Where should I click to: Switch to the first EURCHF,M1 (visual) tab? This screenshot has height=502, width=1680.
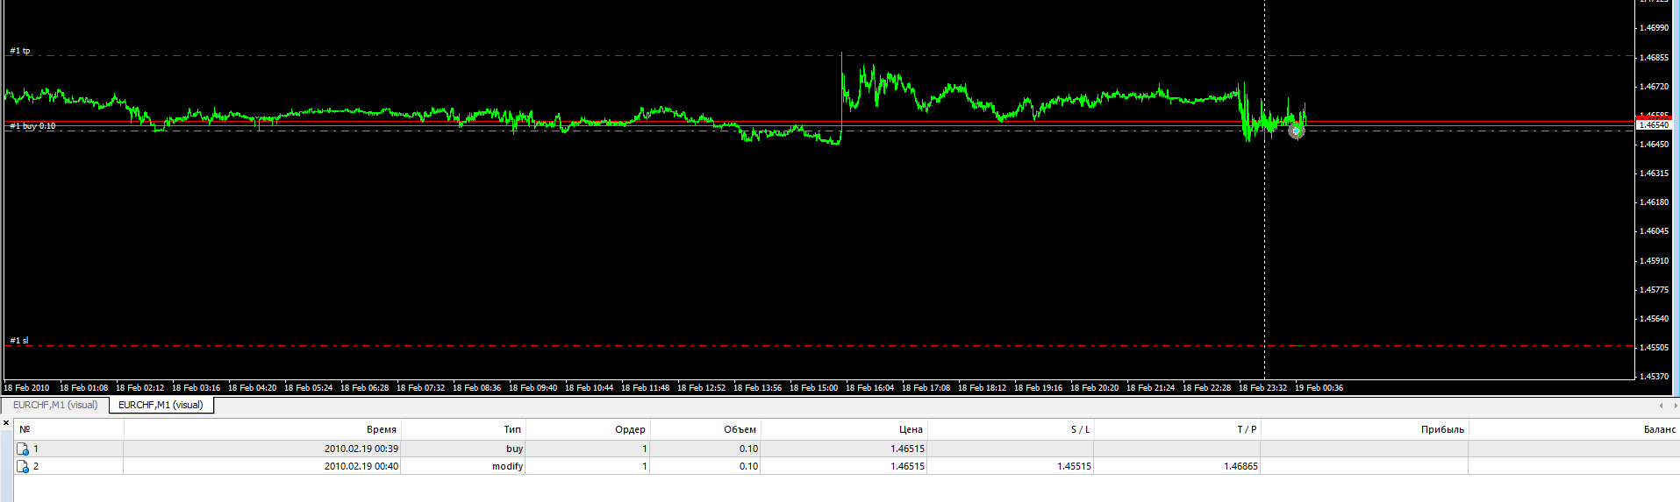point(55,405)
